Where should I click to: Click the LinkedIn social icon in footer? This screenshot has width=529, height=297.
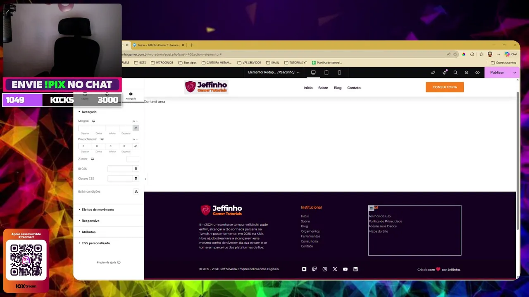pyautogui.click(x=355, y=269)
